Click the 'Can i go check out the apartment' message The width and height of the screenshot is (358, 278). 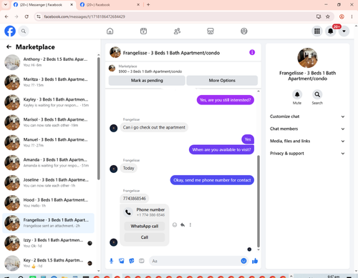click(x=154, y=127)
